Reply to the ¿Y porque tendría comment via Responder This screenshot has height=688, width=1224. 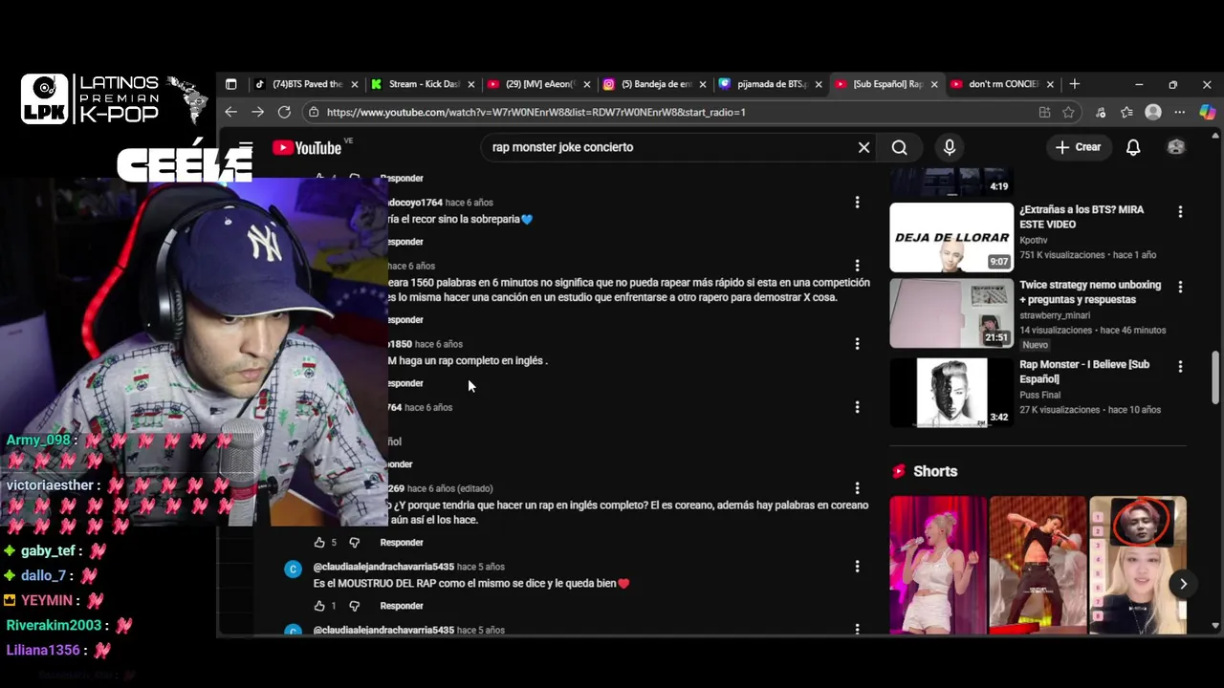click(x=402, y=543)
